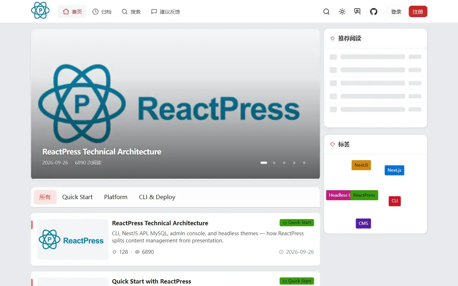Viewport: 458px width, 286px height.
Task: Click the blue Next.js tag
Action: (394, 170)
